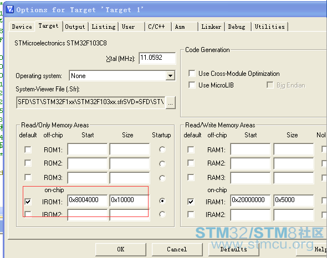Viewport: 327px width, 258px height.
Task: Check the ROM1 default checkbox
Action: coord(28,149)
